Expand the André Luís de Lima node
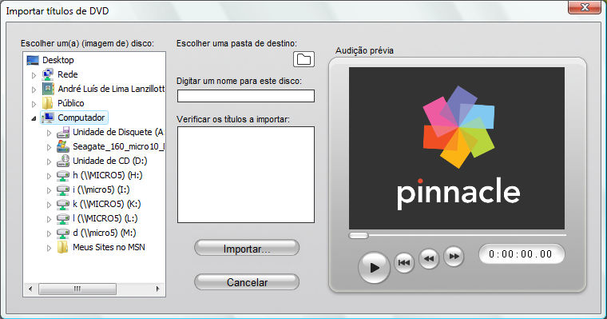 [34, 90]
